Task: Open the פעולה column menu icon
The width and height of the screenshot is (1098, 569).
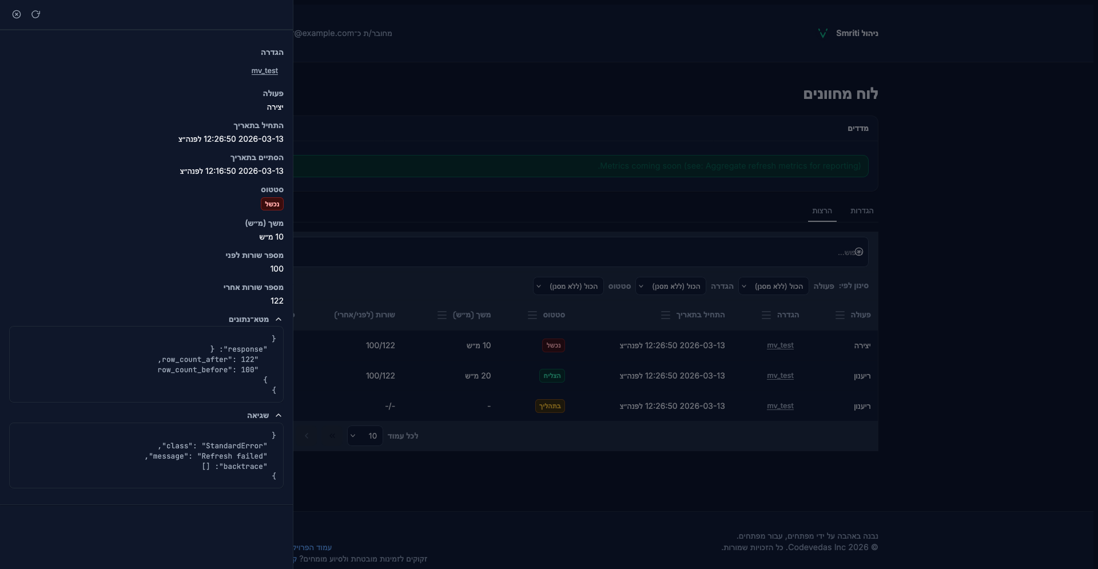Action: pos(840,315)
